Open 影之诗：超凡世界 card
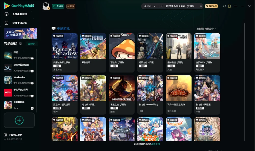Image resolution: width=255 pixels, height=151 pixels. (65, 95)
